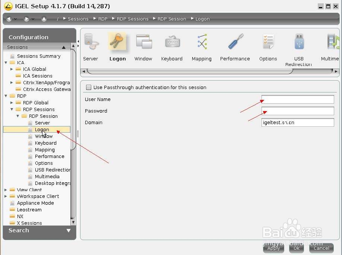Screen dimensions: 342x255
Task: Edit the Domain field igeltest.sn.cn
Action: (x=298, y=123)
